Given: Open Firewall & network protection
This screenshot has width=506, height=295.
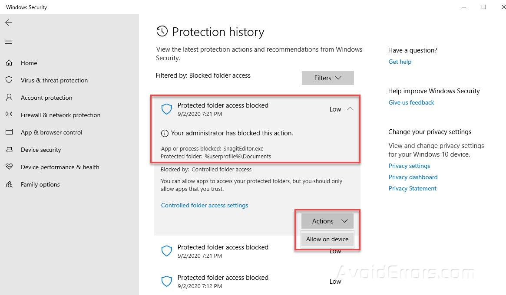Looking at the screenshot, I should pyautogui.click(x=60, y=115).
